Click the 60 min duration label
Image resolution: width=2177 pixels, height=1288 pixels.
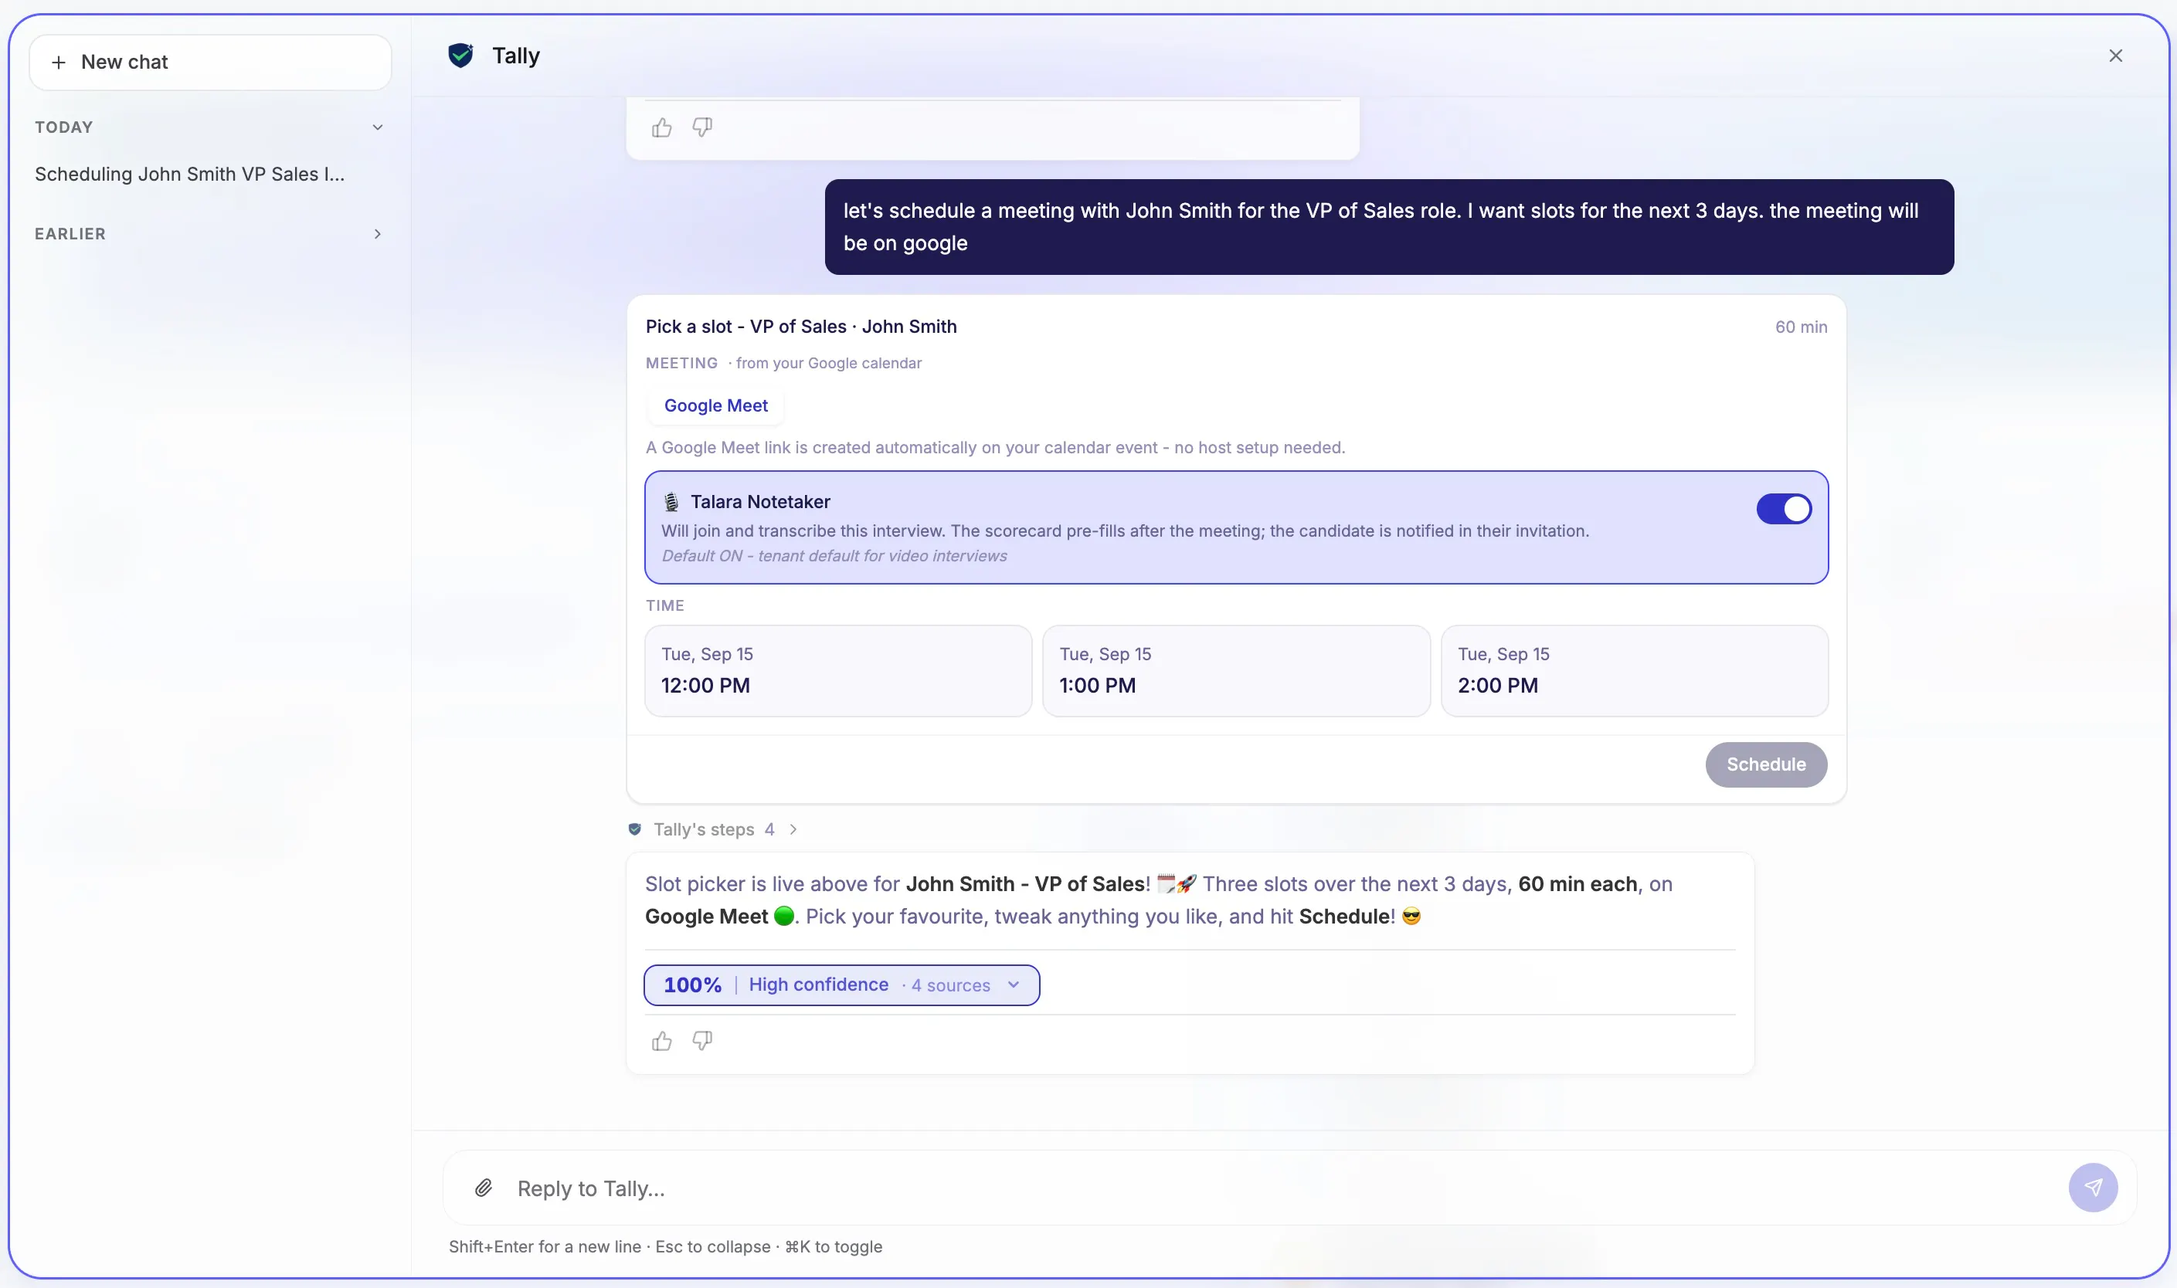1801,327
